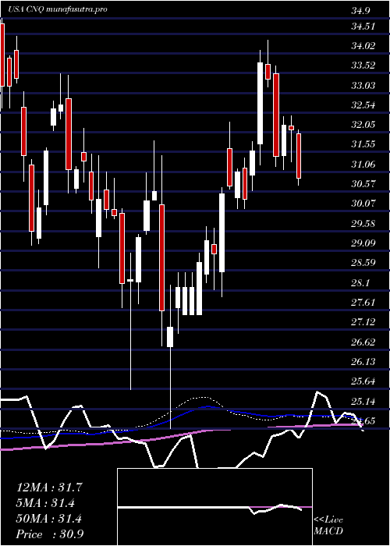Viewport: 390px width, 546px height.
Task: Click the 34.51 price axis label
Action: [x=363, y=26]
